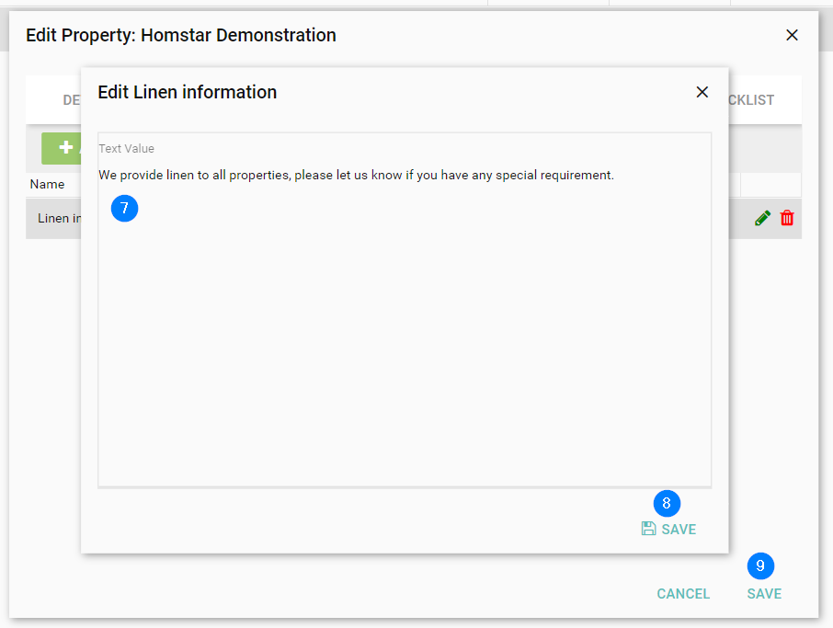Click the red trash delete icon
833x628 pixels.
click(x=787, y=218)
